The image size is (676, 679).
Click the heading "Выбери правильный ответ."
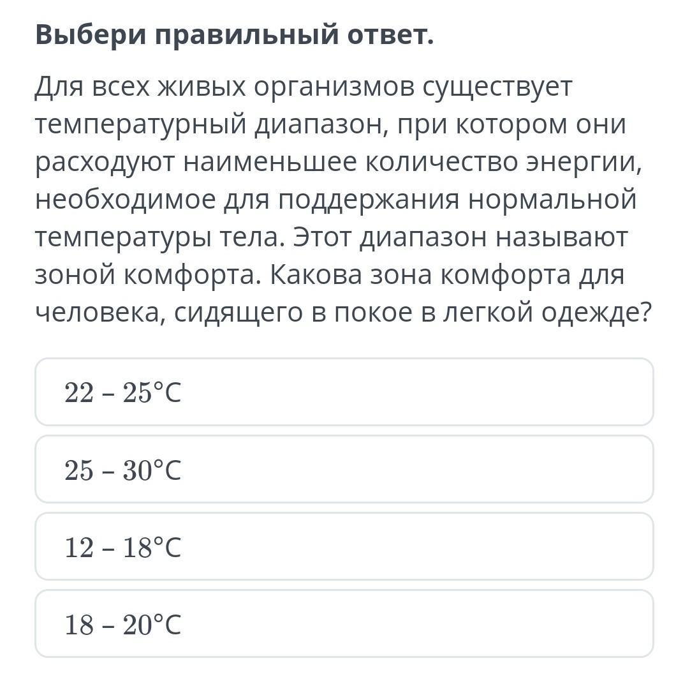pyautogui.click(x=234, y=35)
